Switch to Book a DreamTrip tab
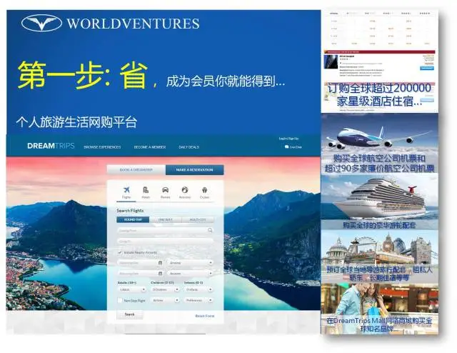 136,170
